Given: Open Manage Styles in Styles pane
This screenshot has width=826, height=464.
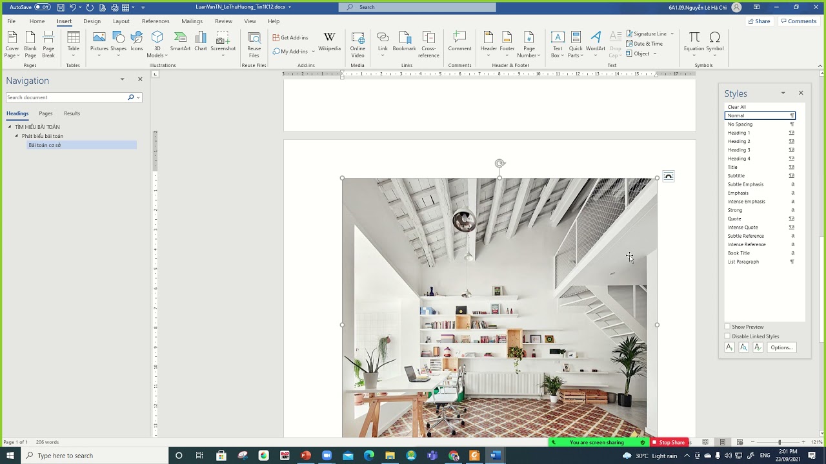Looking at the screenshot, I should point(758,347).
